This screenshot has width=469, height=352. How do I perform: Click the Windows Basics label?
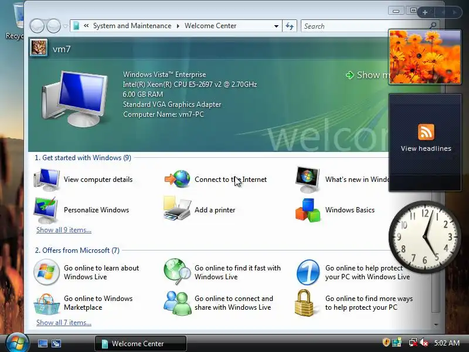click(350, 210)
